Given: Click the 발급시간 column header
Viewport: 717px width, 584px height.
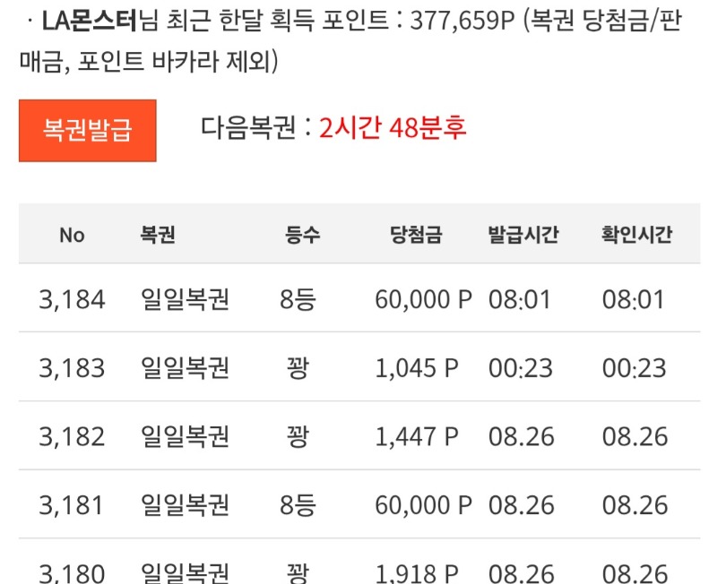Looking at the screenshot, I should [523, 235].
